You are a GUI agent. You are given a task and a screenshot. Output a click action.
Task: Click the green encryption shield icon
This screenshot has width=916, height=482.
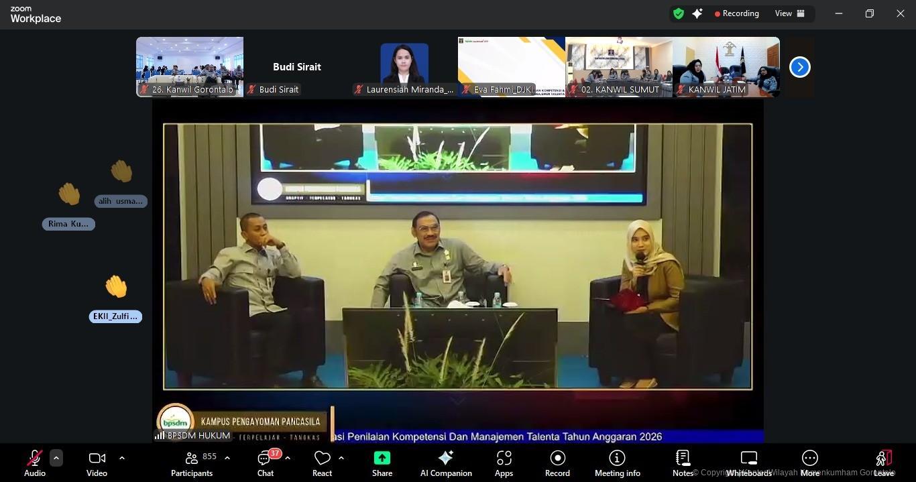(679, 13)
